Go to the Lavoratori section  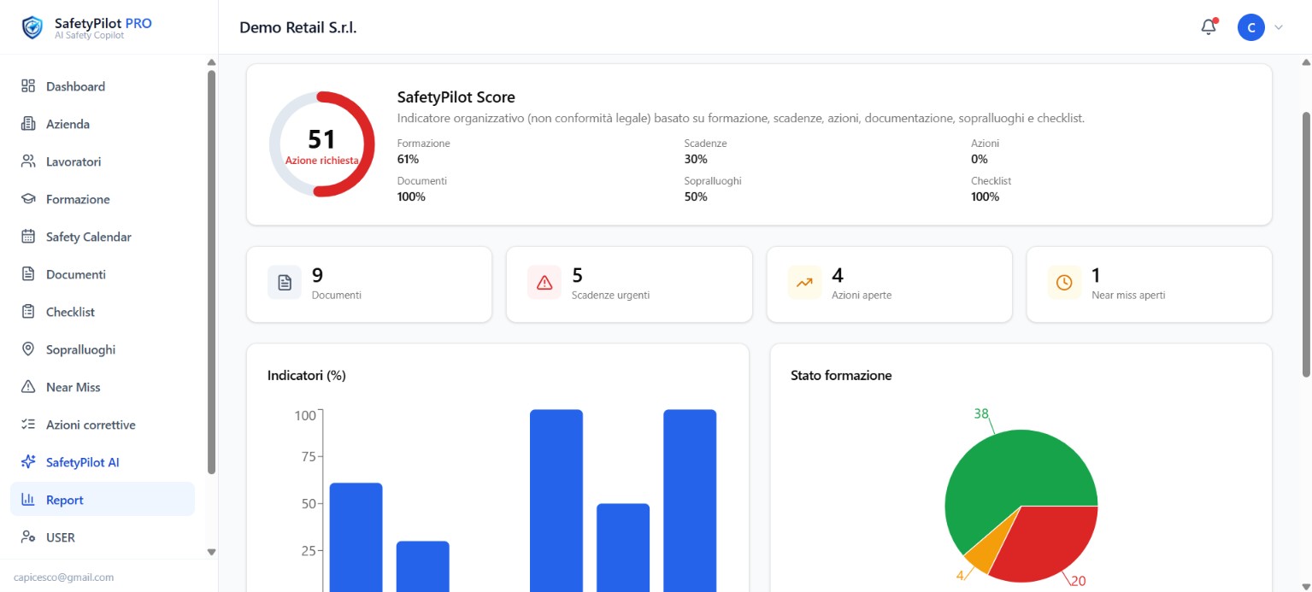tap(103, 161)
